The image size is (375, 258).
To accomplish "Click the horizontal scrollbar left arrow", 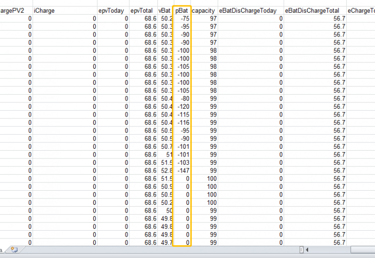I will (x=307, y=250).
